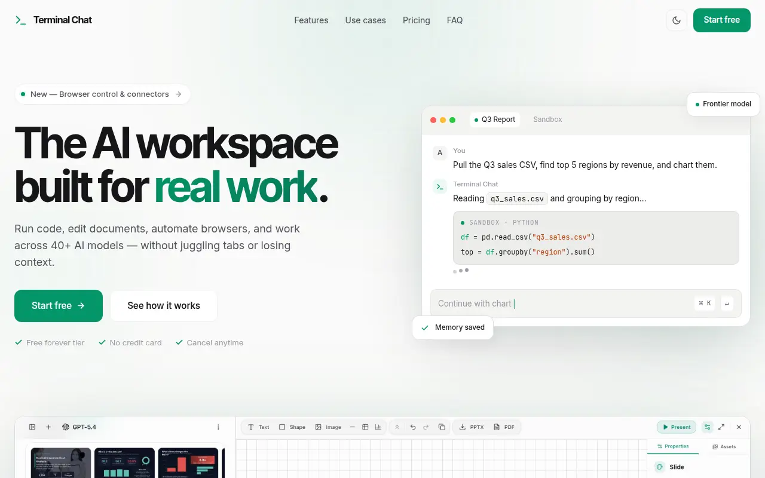This screenshot has height=478, width=765.
Task: Open the GPT-5.4 model selector
Action: 79,427
